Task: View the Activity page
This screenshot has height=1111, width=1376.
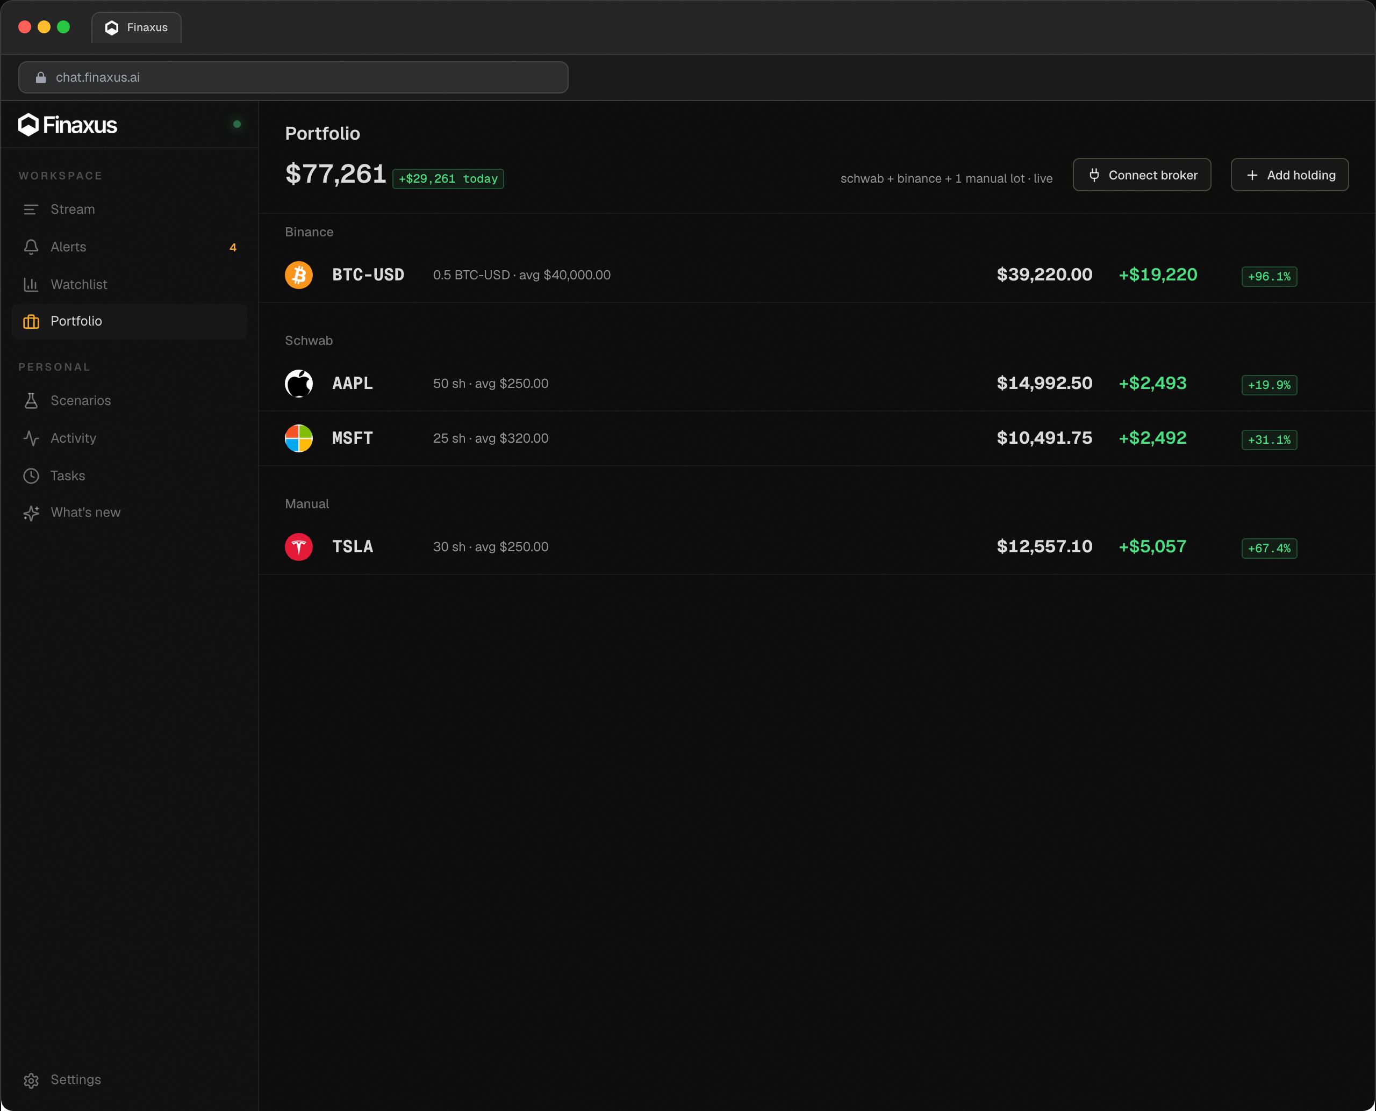Action: (130, 438)
